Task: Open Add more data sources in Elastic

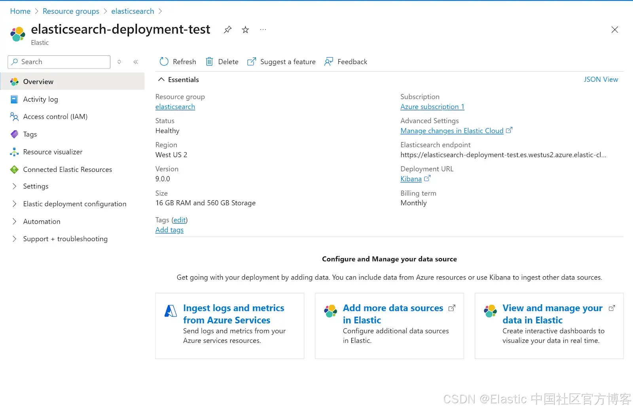Action: click(x=393, y=314)
